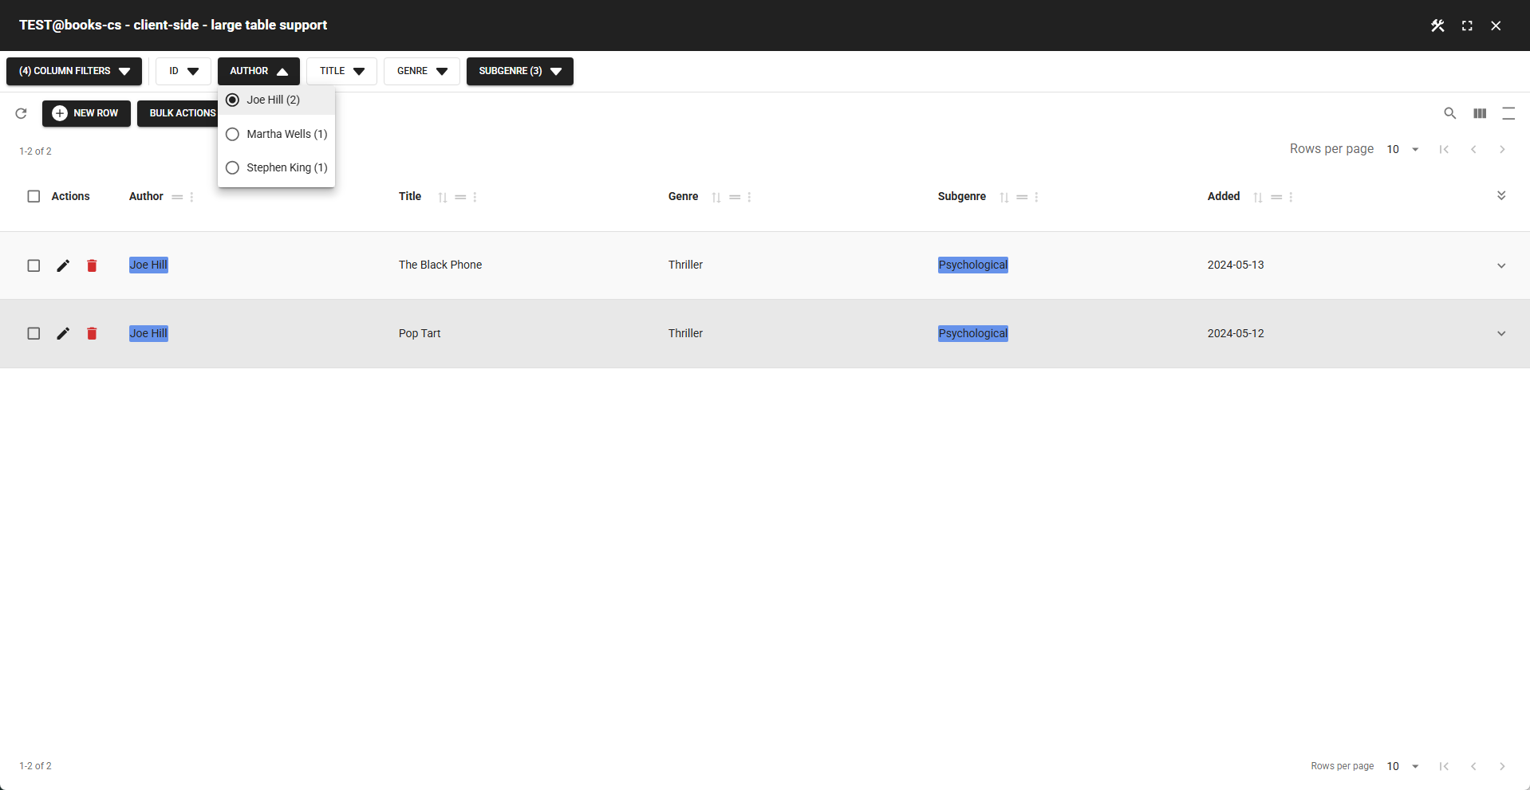Screen dimensions: 1530x790
Task: Close the books-cs dialog
Action: click(x=1496, y=26)
